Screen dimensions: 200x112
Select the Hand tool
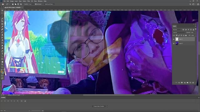pyautogui.click(x=2, y=62)
